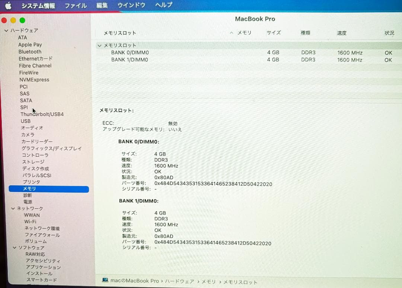Collapse the メモリスロット disclosure triangle
Screen dimensions: 402x288
point(99,45)
